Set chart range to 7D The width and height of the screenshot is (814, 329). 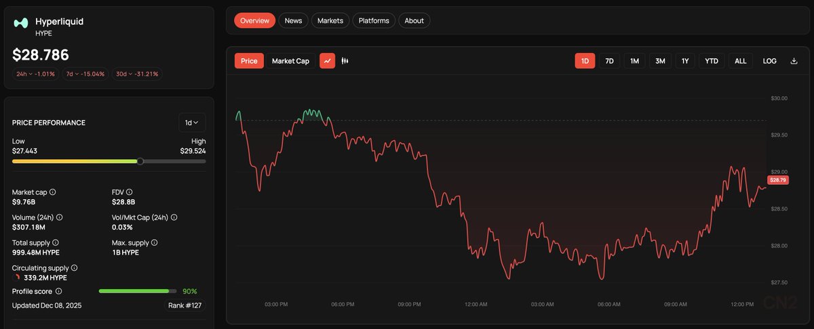point(609,61)
